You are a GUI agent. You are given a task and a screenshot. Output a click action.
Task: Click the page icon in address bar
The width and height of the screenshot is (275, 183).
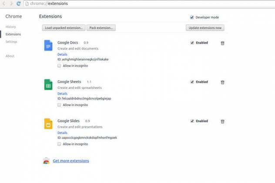point(27,3)
